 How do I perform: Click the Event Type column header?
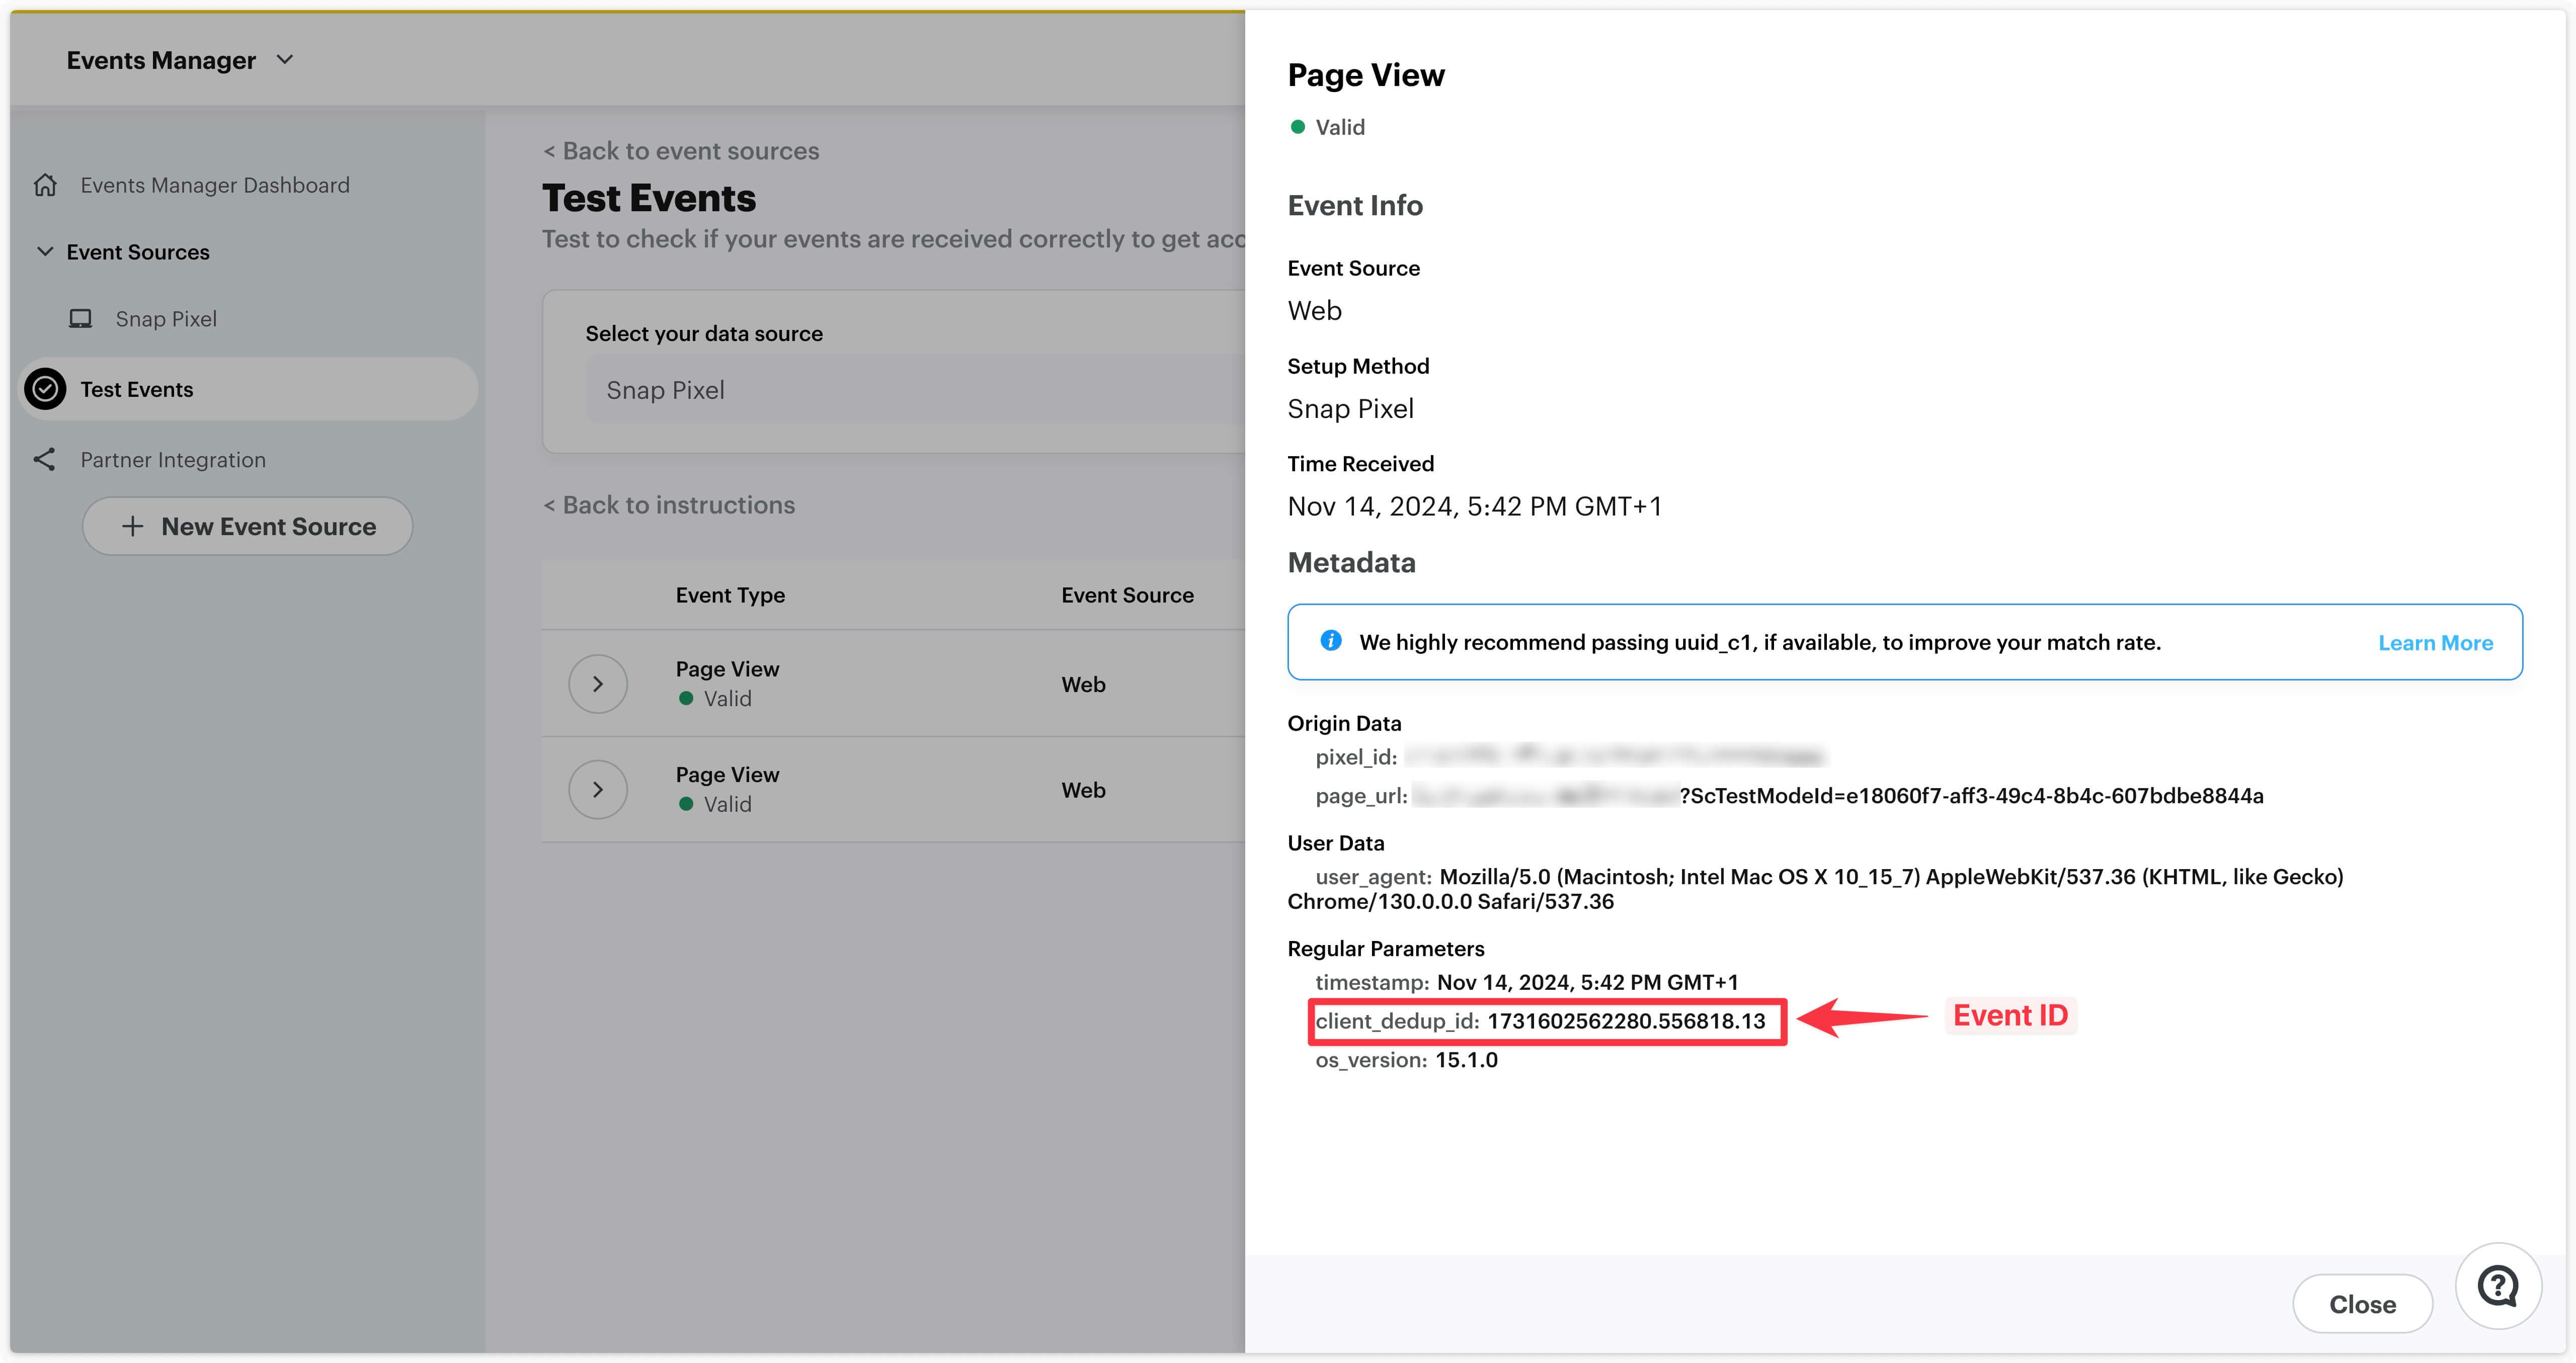tap(730, 595)
